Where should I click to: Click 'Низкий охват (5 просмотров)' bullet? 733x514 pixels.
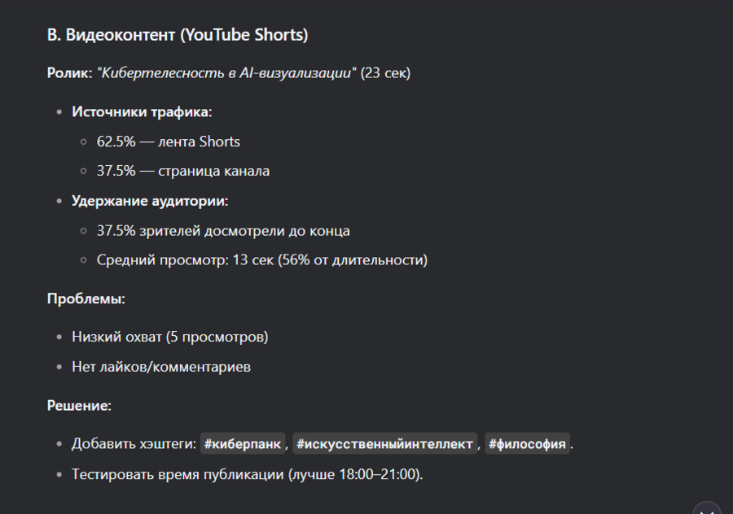(x=169, y=337)
